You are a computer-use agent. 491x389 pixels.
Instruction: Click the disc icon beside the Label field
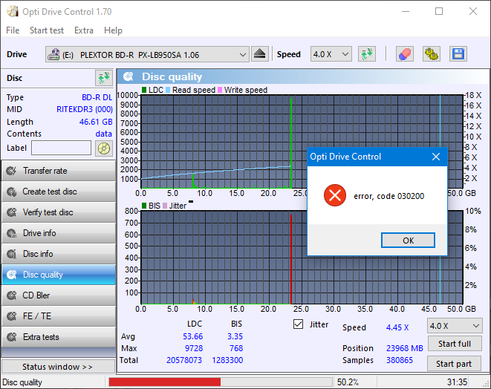(x=104, y=148)
